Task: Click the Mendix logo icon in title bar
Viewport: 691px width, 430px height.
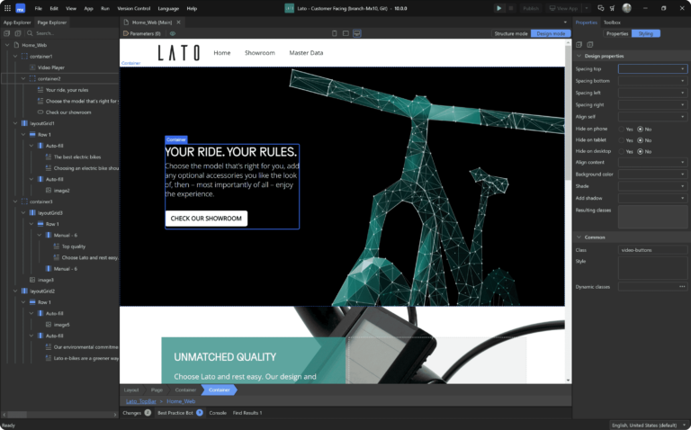Action: click(x=20, y=8)
